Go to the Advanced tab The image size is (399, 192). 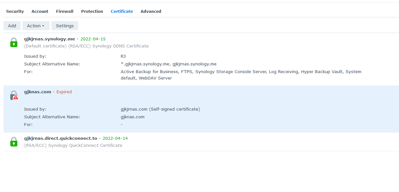tap(151, 11)
